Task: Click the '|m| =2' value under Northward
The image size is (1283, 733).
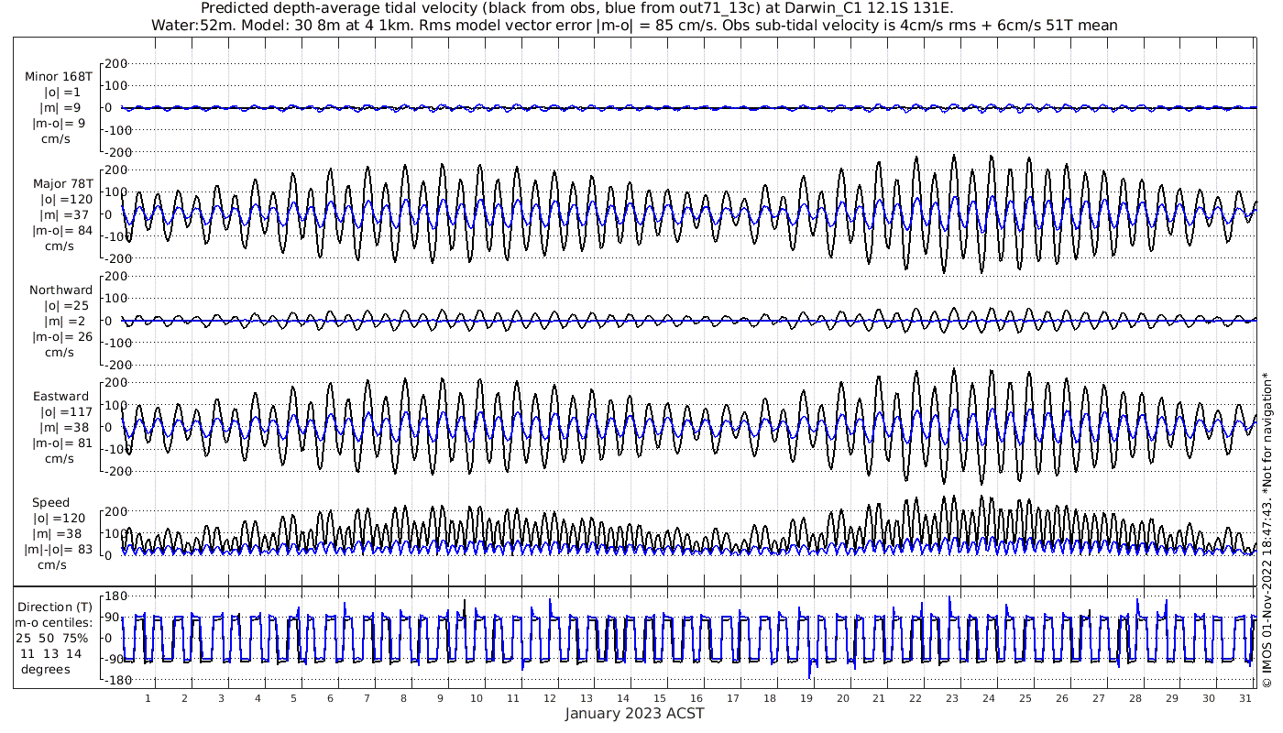Action: click(x=62, y=322)
